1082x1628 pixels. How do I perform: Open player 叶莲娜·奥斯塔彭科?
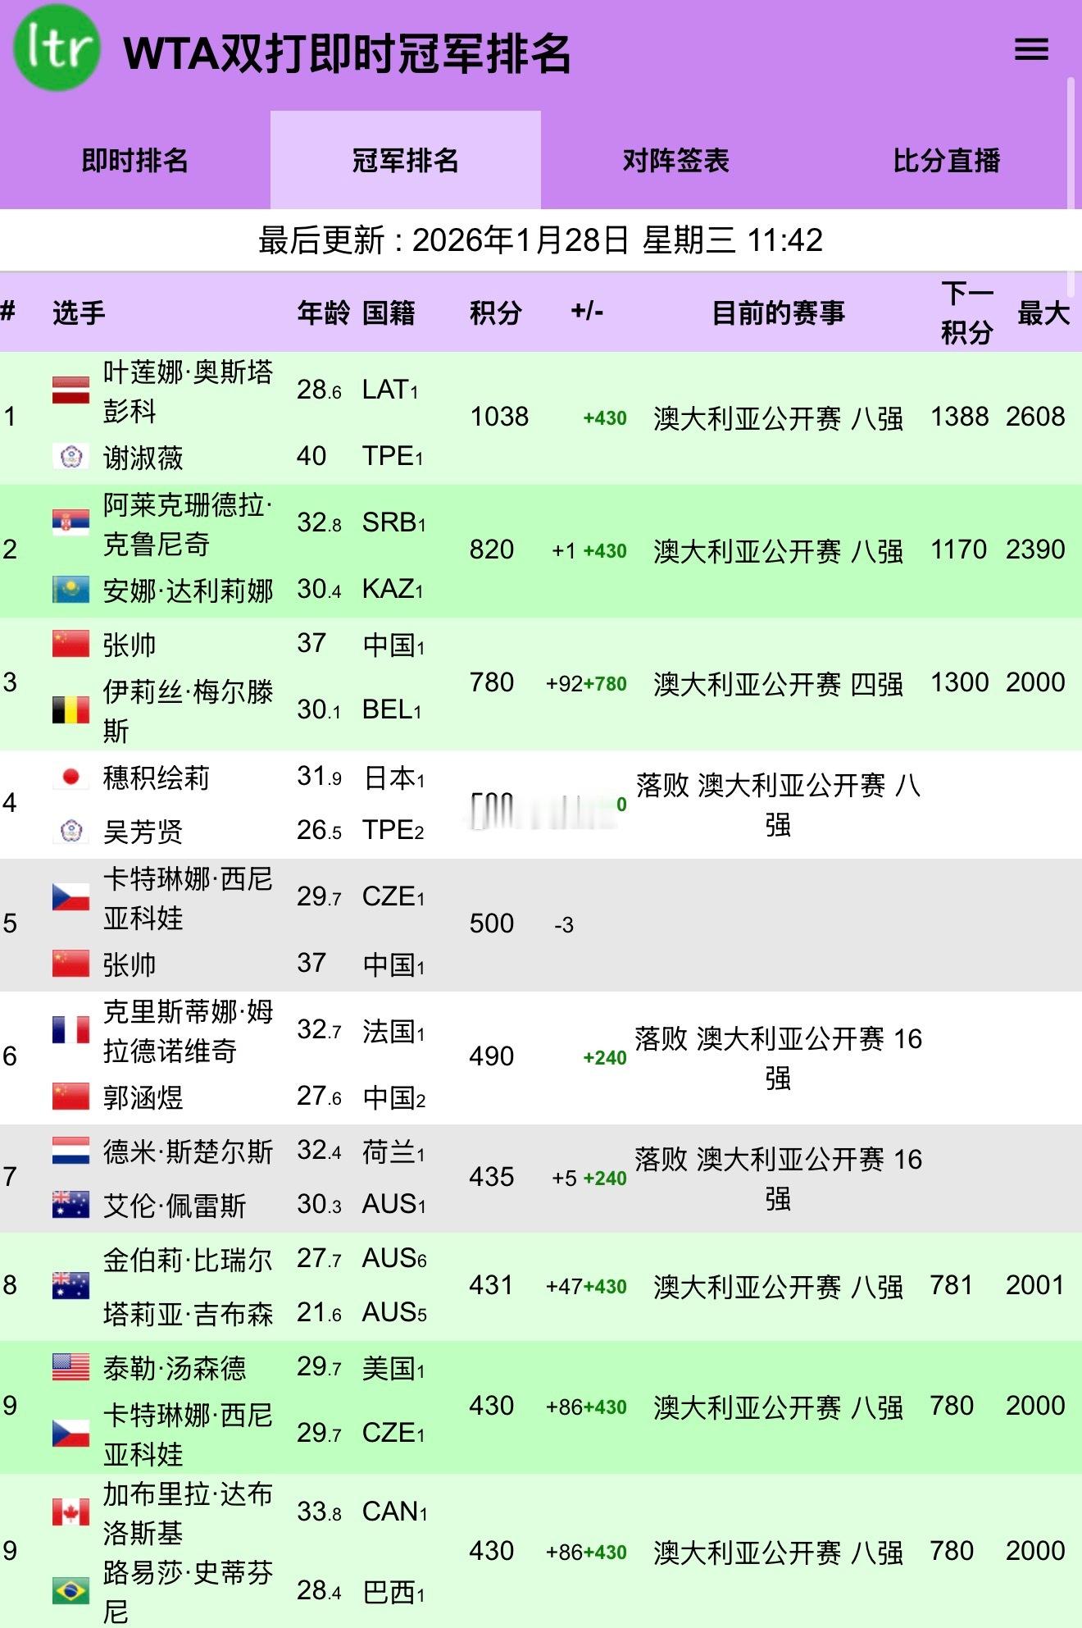click(188, 391)
